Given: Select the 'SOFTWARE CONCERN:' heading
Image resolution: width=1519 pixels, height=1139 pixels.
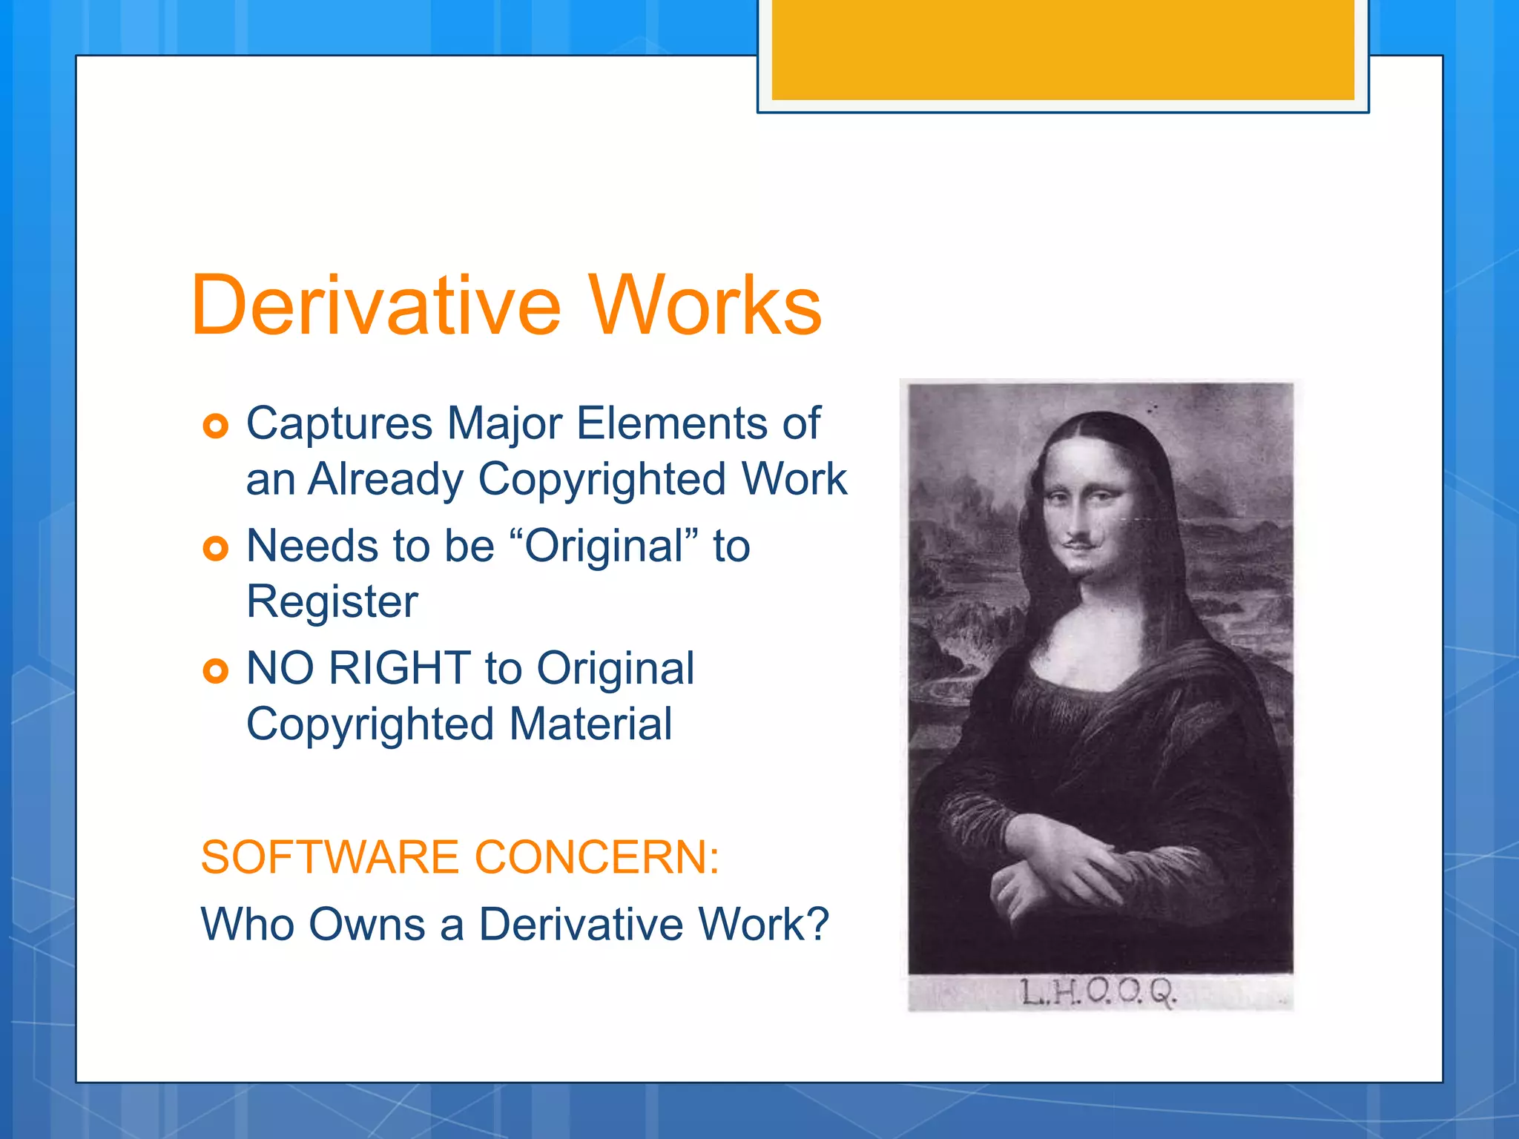Looking at the screenshot, I should (x=460, y=857).
